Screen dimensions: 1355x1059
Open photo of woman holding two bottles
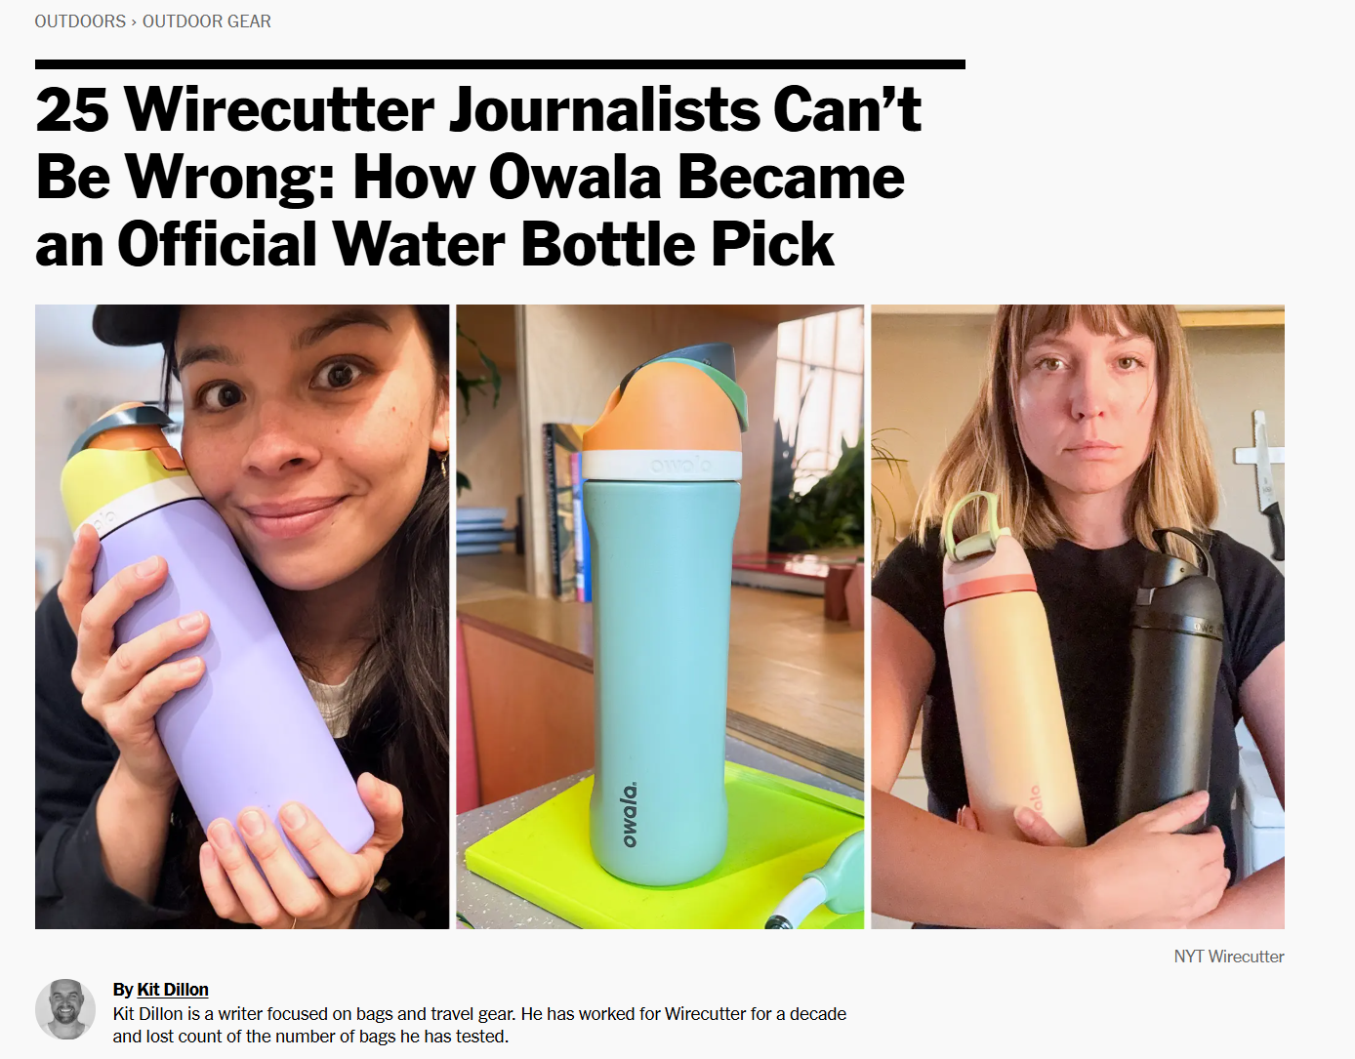[x=1078, y=617]
